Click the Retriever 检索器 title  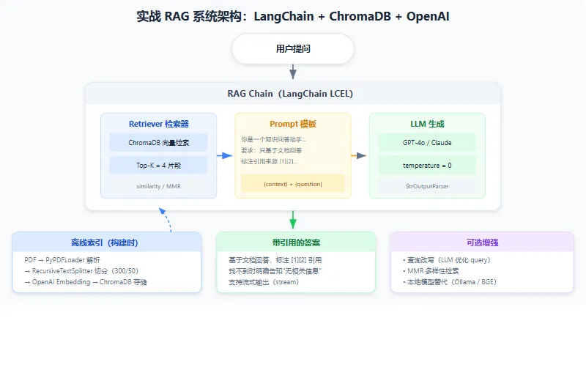pyautogui.click(x=158, y=124)
